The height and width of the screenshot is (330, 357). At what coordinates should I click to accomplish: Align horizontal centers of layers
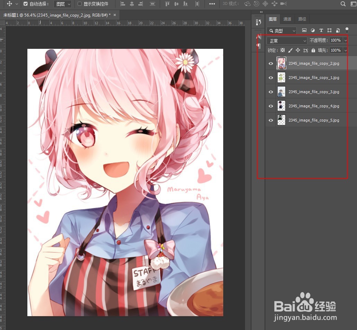(132, 4)
